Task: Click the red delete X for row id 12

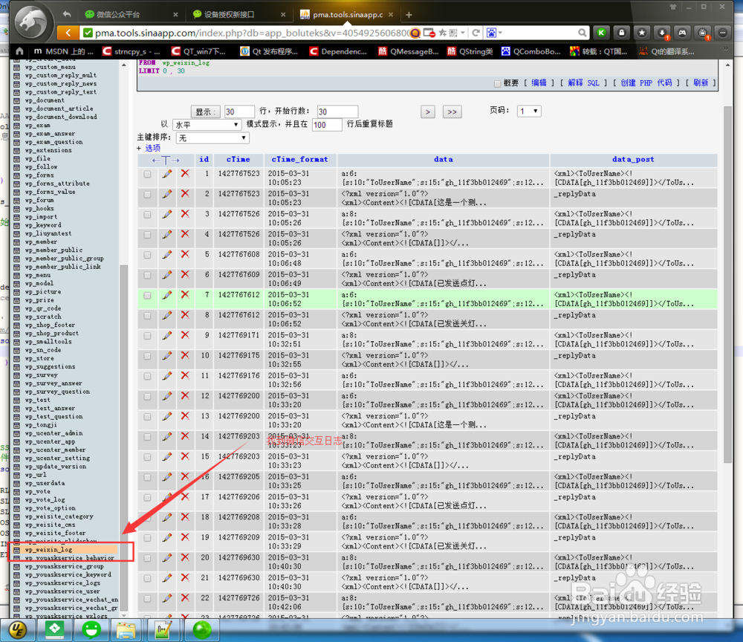Action: (x=185, y=395)
